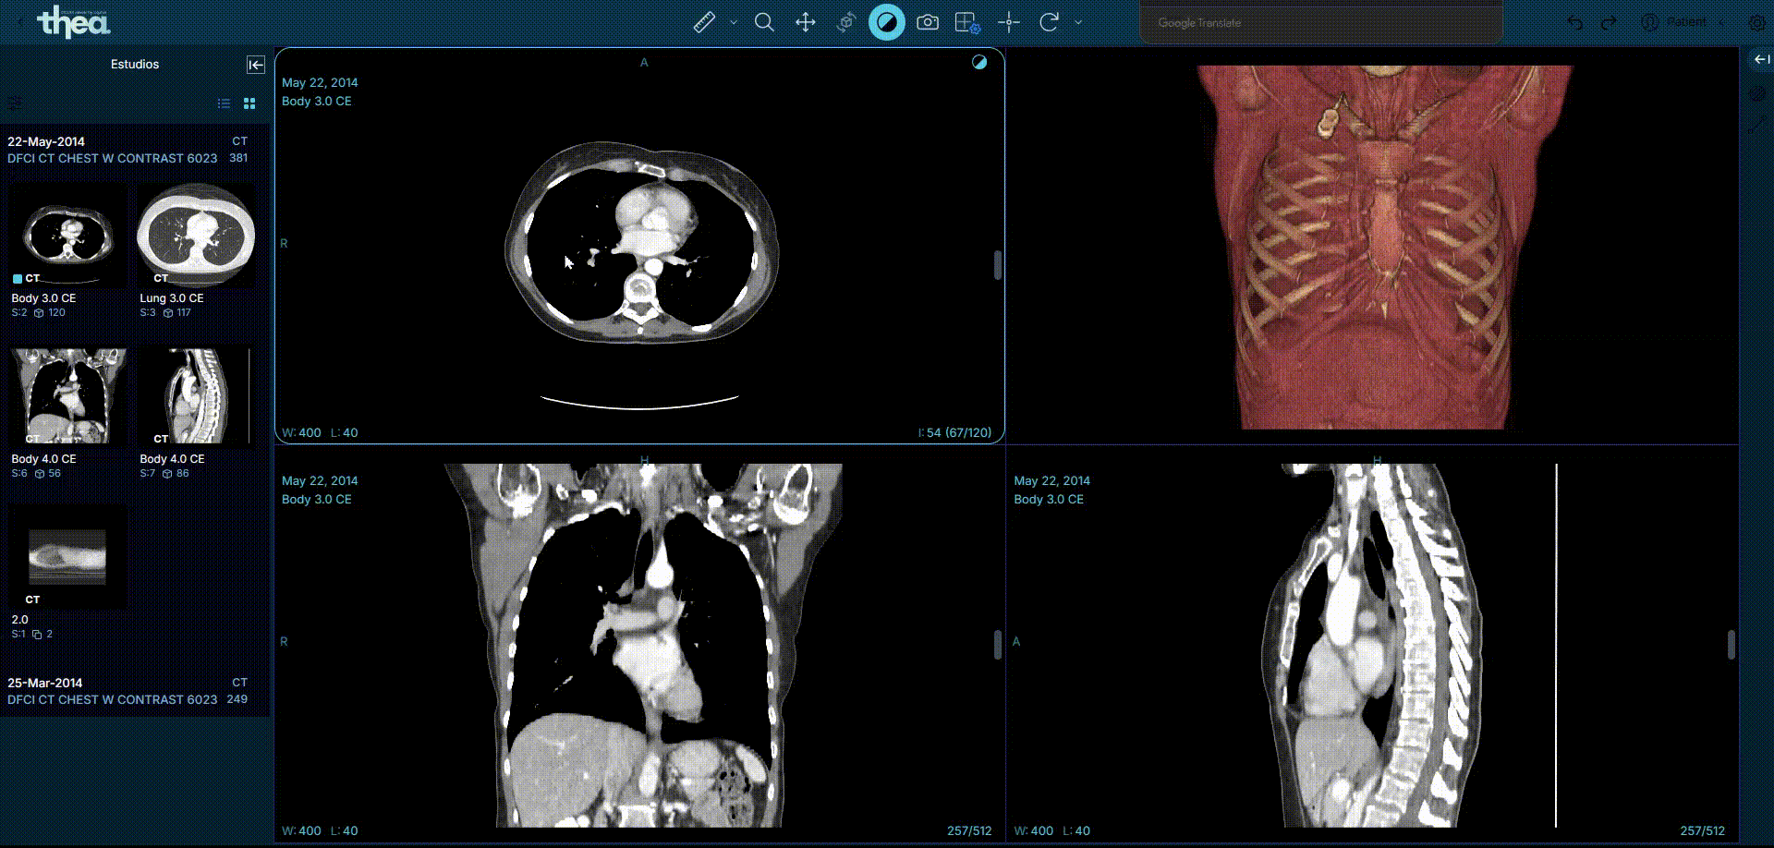Select the ruler measurement tool
This screenshot has width=1774, height=848.
click(x=704, y=22)
